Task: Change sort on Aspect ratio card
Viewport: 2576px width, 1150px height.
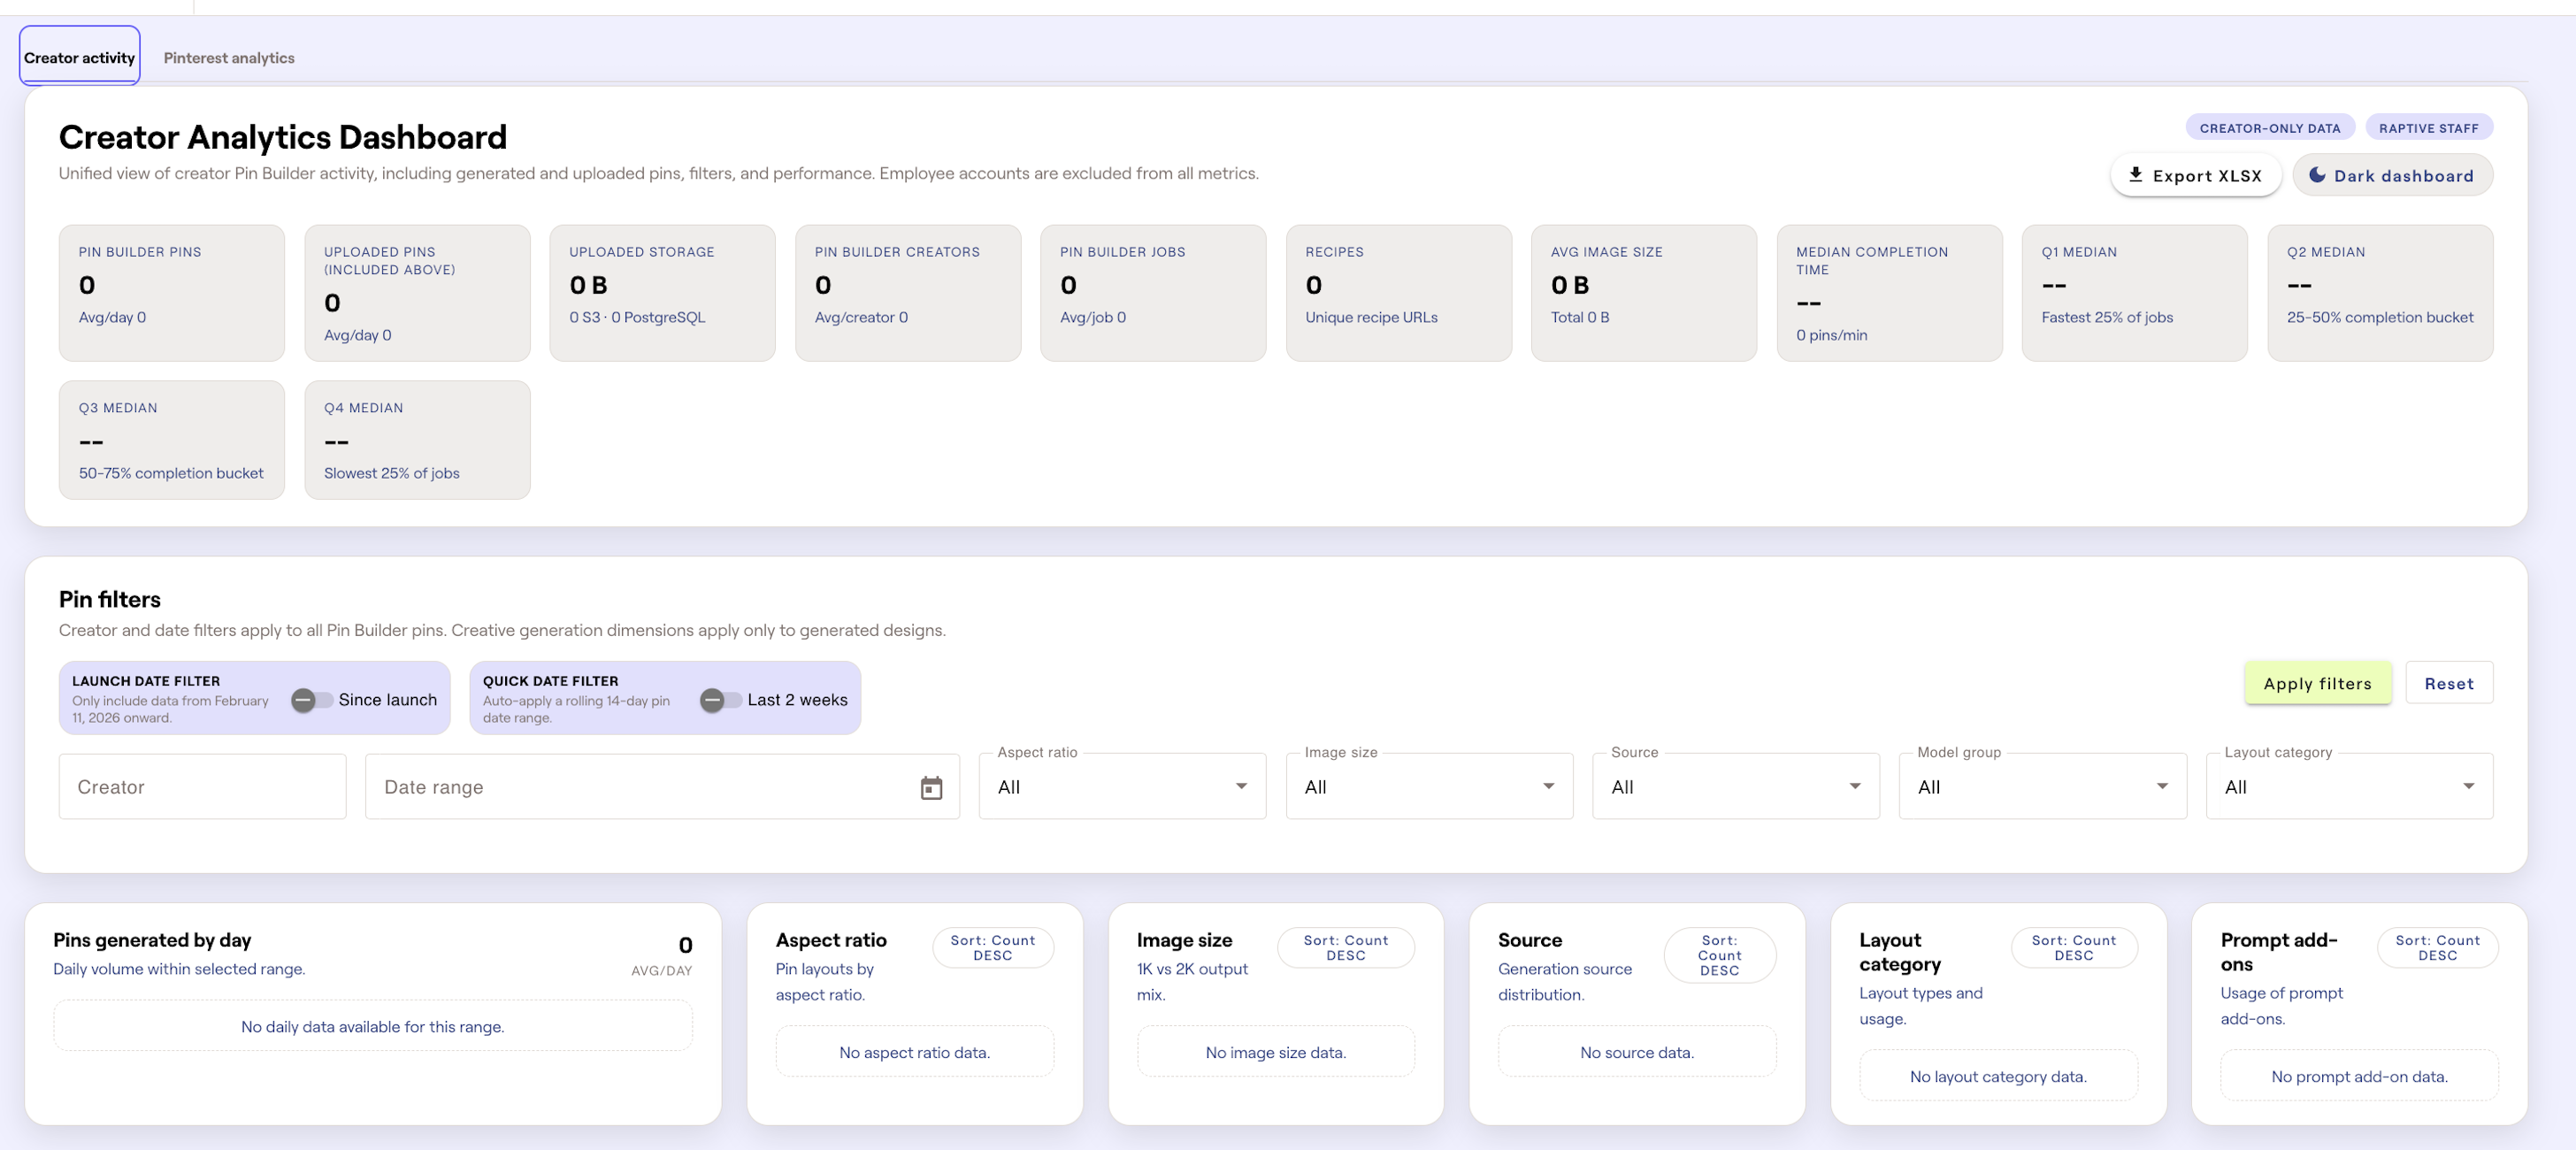Action: tap(993, 948)
